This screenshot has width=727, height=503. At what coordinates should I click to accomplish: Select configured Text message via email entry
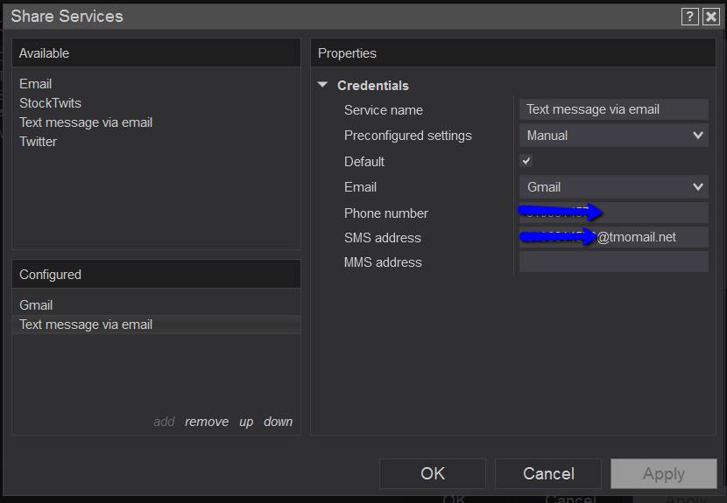(x=86, y=325)
